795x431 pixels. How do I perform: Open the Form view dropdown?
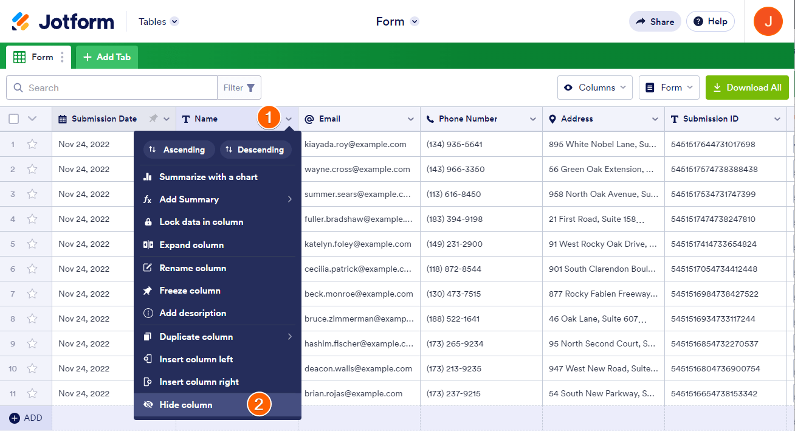(669, 88)
